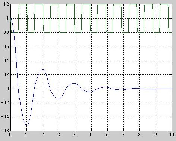The height and width of the screenshot is (141, 176).
Task: Click the y-axis tick label 0.4
Action: tap(6, 61)
